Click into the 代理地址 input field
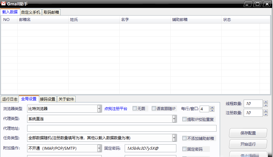Image resolution: width=273 pixels, height=157 pixels. (122, 128)
